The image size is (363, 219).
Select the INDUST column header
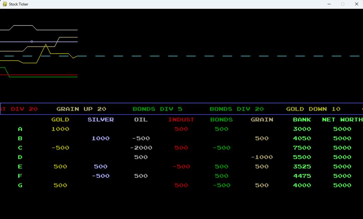(x=181, y=120)
